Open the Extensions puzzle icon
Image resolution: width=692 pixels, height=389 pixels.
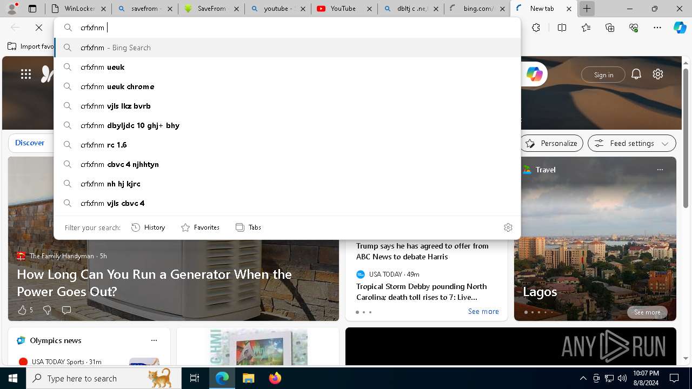coord(536,28)
